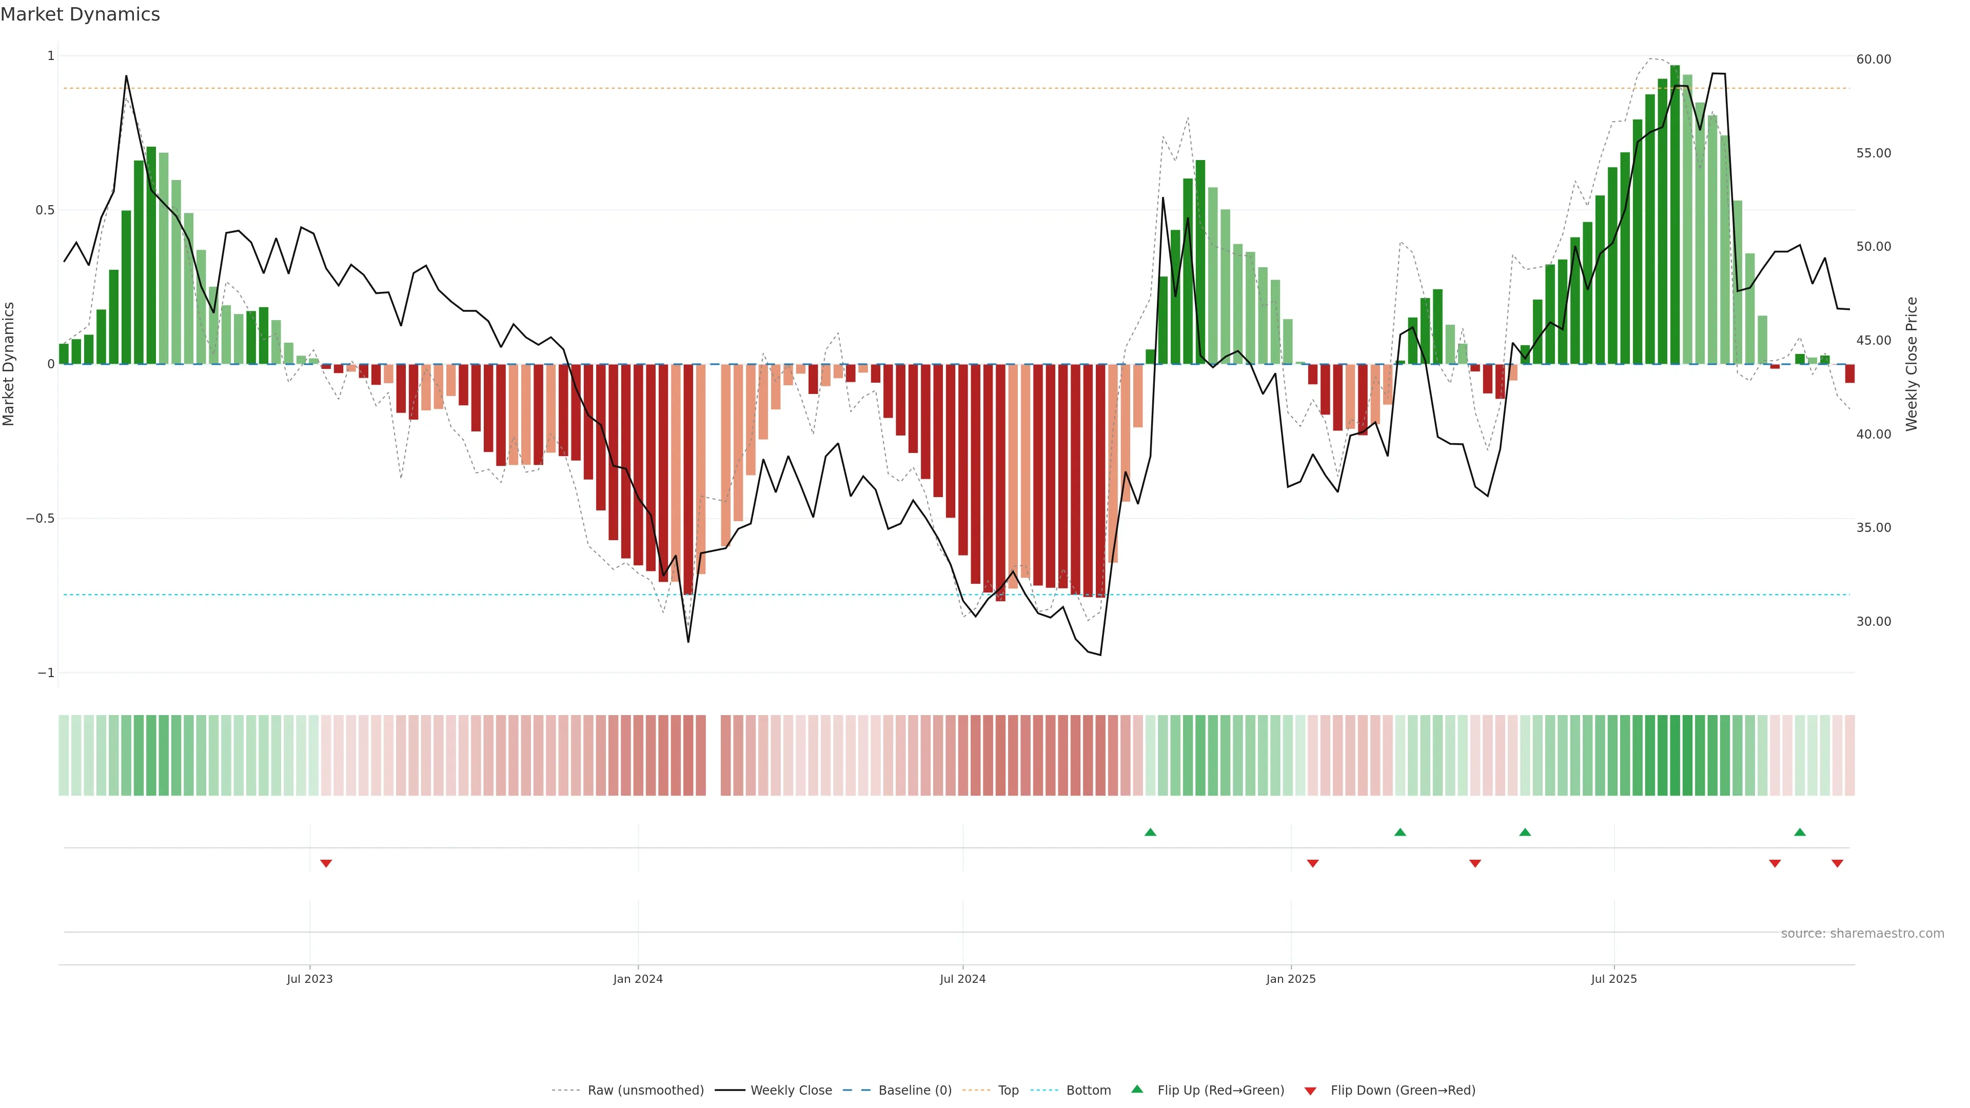Click the Weekly Close Price axis title

tap(1911, 364)
